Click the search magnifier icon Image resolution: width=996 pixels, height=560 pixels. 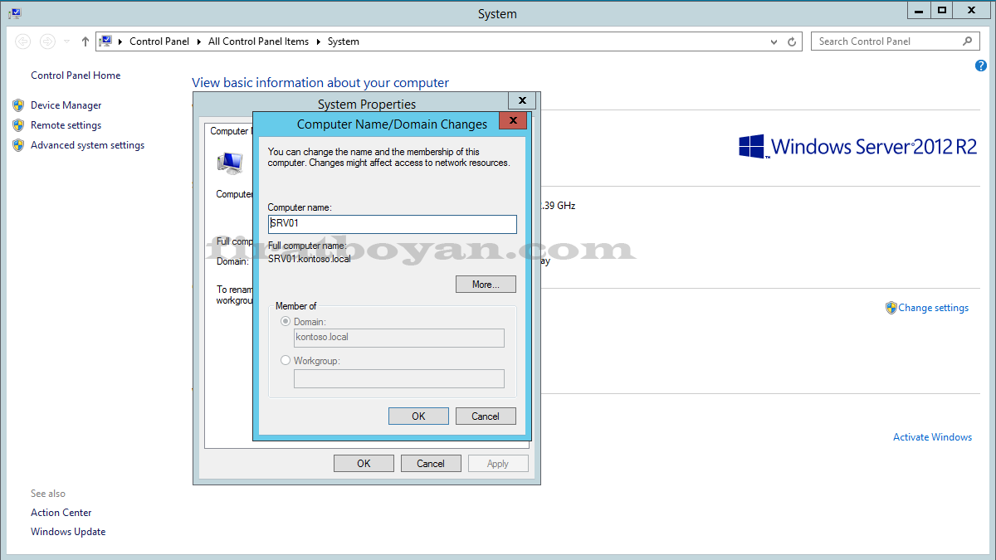pos(967,41)
